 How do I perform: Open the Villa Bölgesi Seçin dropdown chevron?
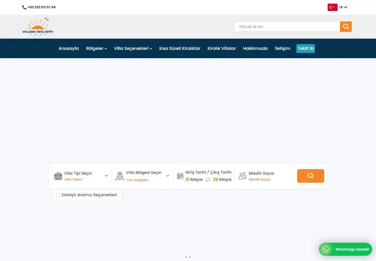point(168,176)
